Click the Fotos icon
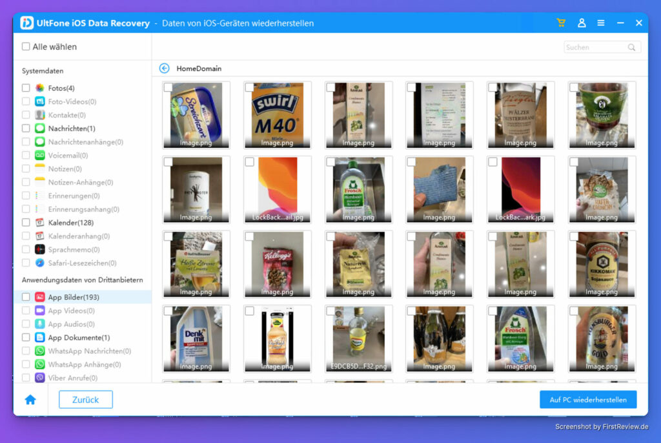Viewport: 661px width, 443px height. [x=39, y=88]
